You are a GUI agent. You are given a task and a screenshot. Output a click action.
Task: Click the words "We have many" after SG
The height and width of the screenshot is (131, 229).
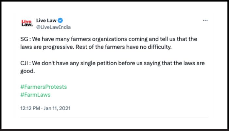47,39
